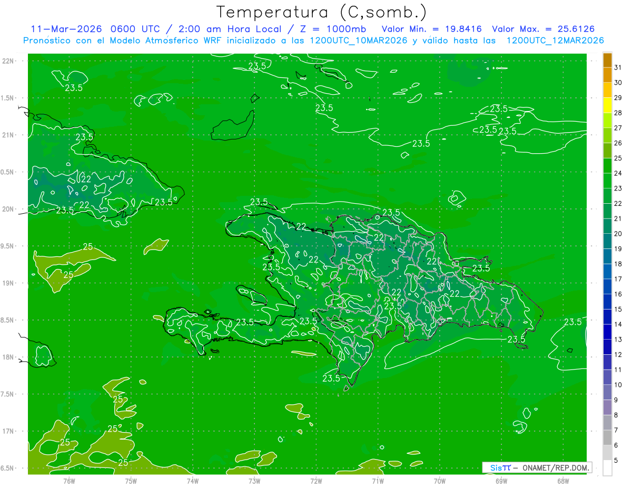Image resolution: width=632 pixels, height=488 pixels.
Task: Click the "18N" latitude axis label
Action: click(7, 357)
